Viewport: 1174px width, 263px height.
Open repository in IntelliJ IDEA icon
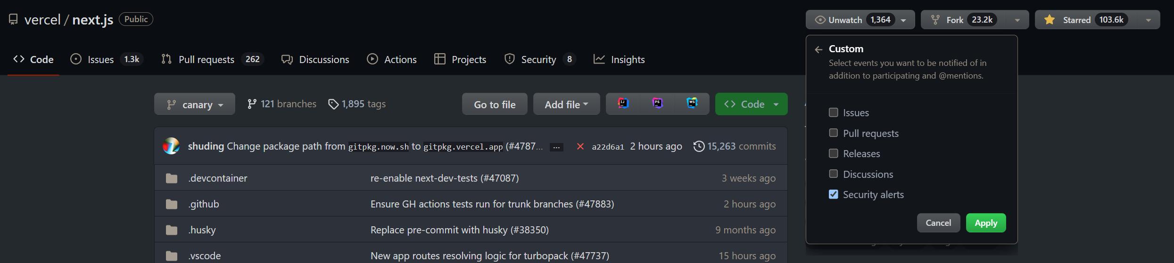[x=623, y=104]
